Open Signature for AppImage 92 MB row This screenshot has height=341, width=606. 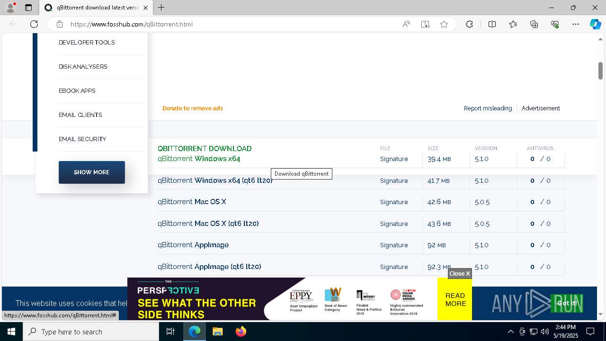click(394, 245)
